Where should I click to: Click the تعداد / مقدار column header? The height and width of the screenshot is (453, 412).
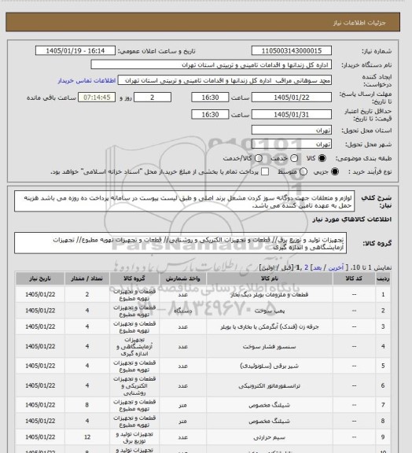click(x=87, y=278)
